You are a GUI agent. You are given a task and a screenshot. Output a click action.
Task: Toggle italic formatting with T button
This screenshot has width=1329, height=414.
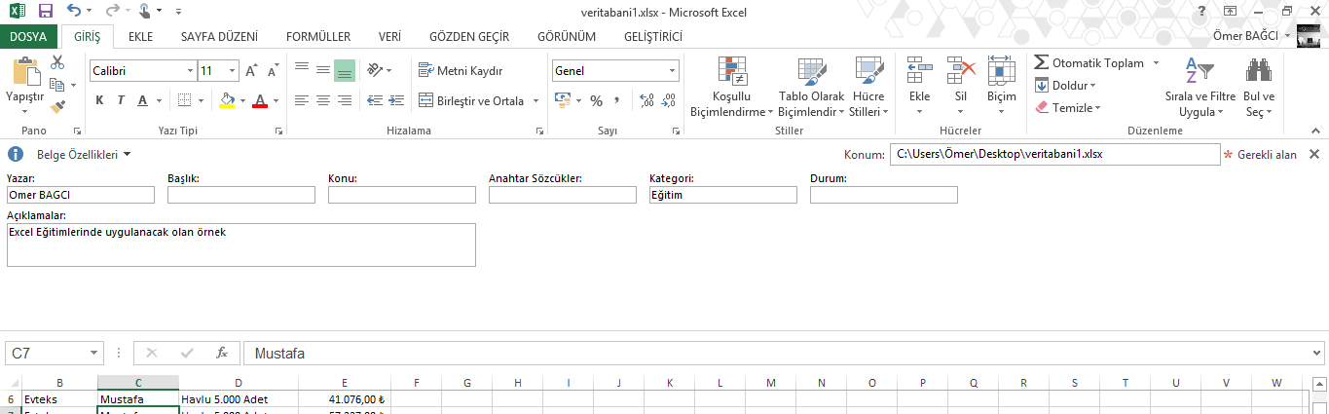(121, 100)
